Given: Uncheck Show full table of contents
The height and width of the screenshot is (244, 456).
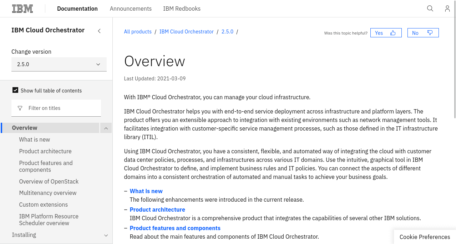Looking at the screenshot, I should point(15,90).
